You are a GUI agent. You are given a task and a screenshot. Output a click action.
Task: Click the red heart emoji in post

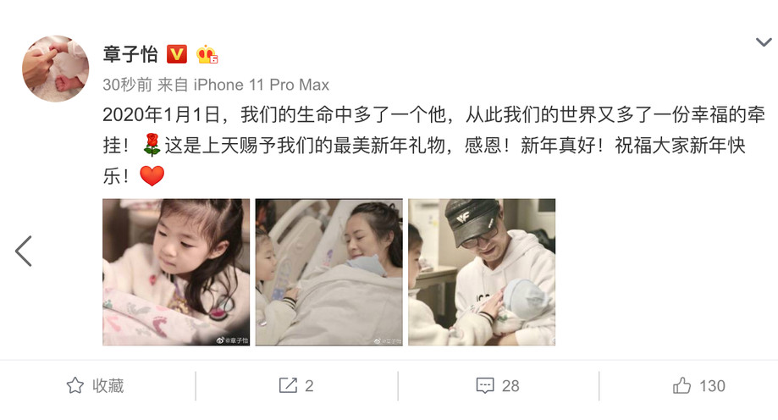pos(152,176)
